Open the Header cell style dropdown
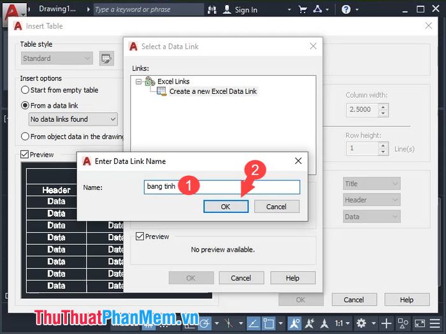This screenshot has height=334, width=446. point(371,200)
